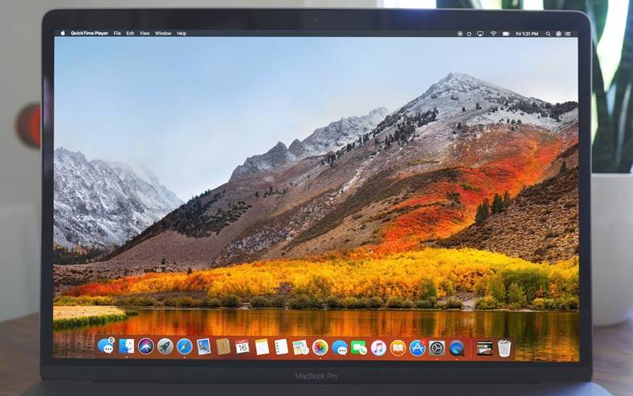
Task: Click the clock showing Fri 1:31 PM
Action: (x=527, y=34)
